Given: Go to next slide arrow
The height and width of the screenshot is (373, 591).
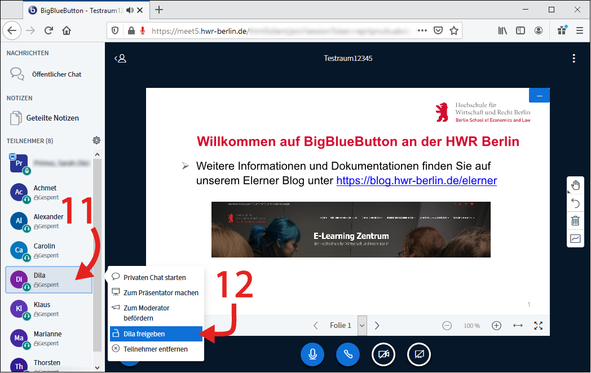Looking at the screenshot, I should pyautogui.click(x=377, y=326).
